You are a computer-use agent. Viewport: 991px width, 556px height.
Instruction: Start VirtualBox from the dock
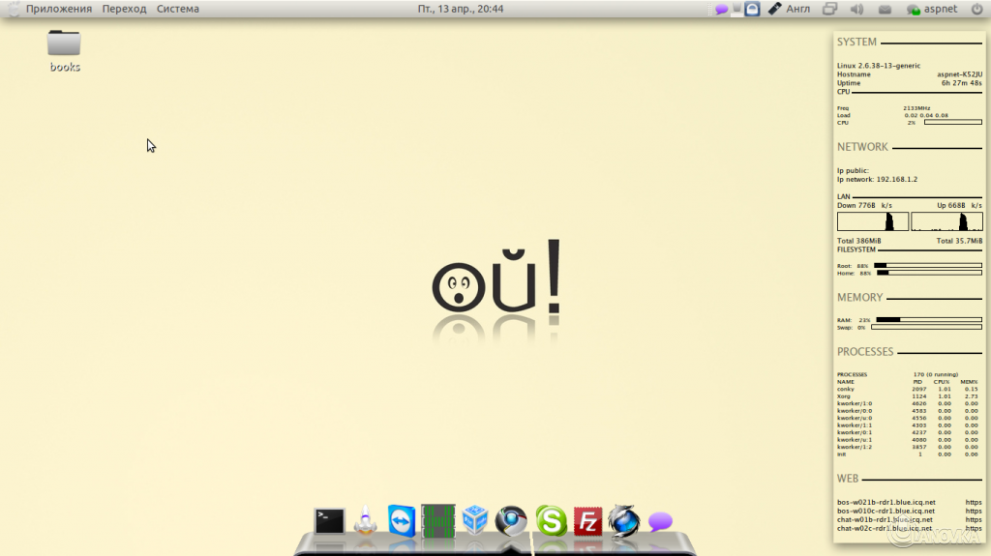point(475,520)
